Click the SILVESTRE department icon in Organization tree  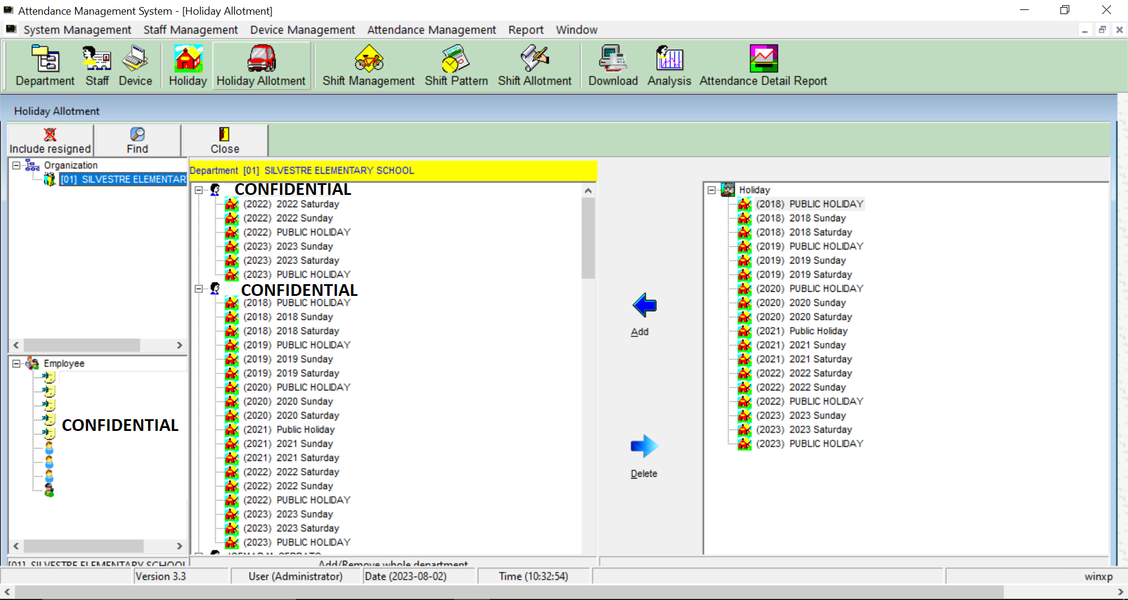[x=49, y=179]
